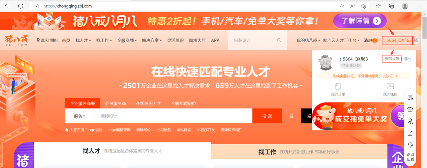427x168 pixels.
Task: Click the 猪八戒 ZBJ.COM logo
Action: pyautogui.click(x=16, y=40)
